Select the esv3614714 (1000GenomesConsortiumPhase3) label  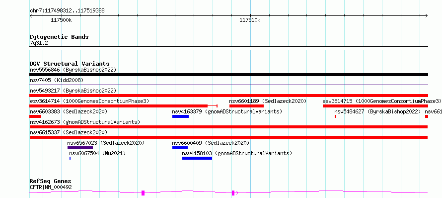89,101
